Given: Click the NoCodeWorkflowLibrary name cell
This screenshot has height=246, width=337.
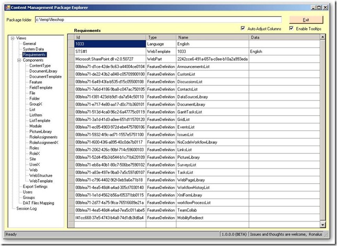Looking at the screenshot, I should [x=212, y=142].
